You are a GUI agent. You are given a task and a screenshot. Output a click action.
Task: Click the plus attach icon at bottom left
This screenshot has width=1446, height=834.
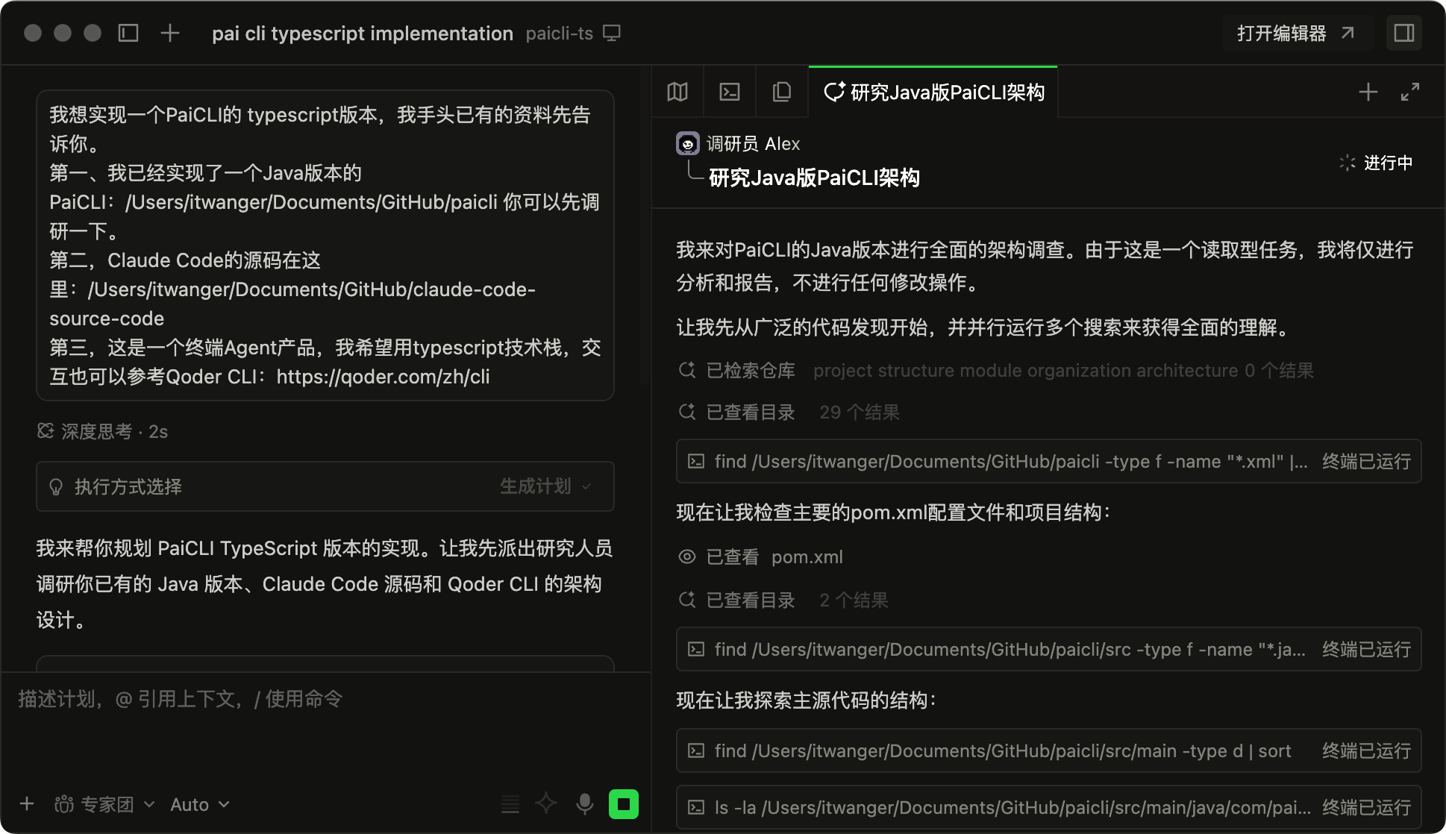click(x=27, y=803)
